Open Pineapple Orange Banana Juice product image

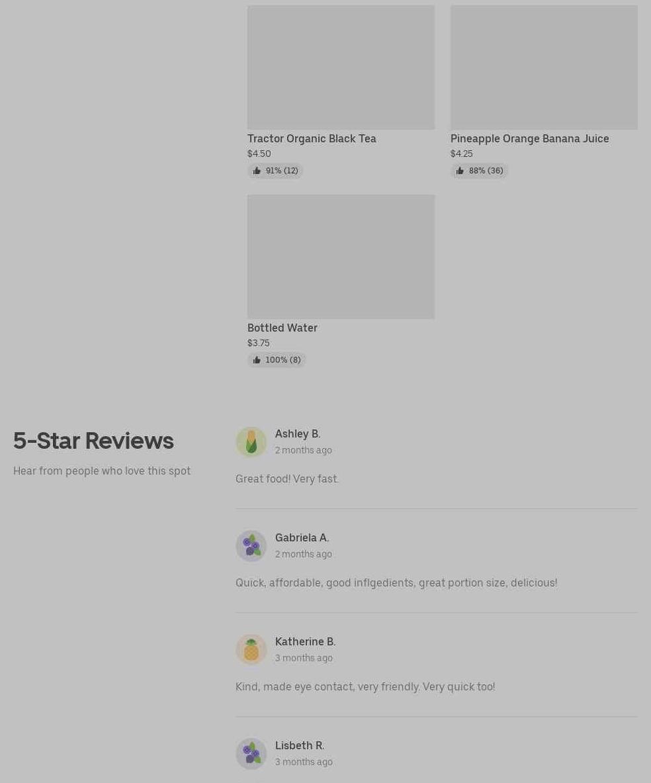(x=544, y=68)
